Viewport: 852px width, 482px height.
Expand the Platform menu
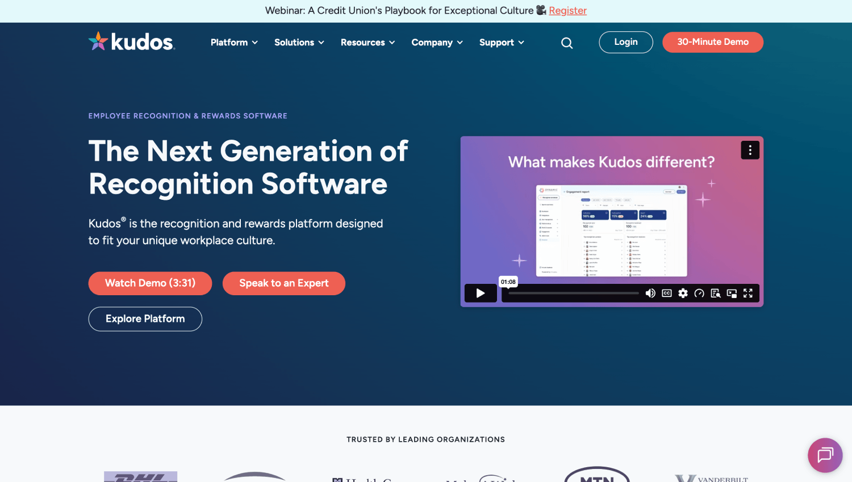point(234,43)
